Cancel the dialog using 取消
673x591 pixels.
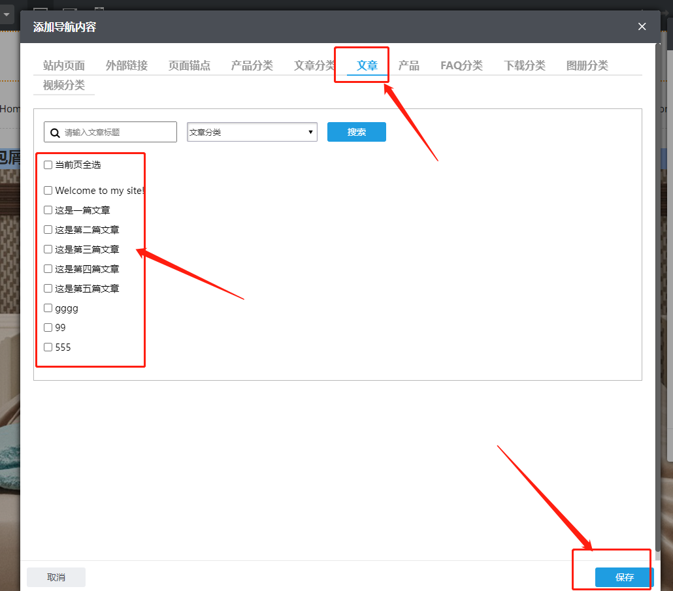pyautogui.click(x=56, y=577)
